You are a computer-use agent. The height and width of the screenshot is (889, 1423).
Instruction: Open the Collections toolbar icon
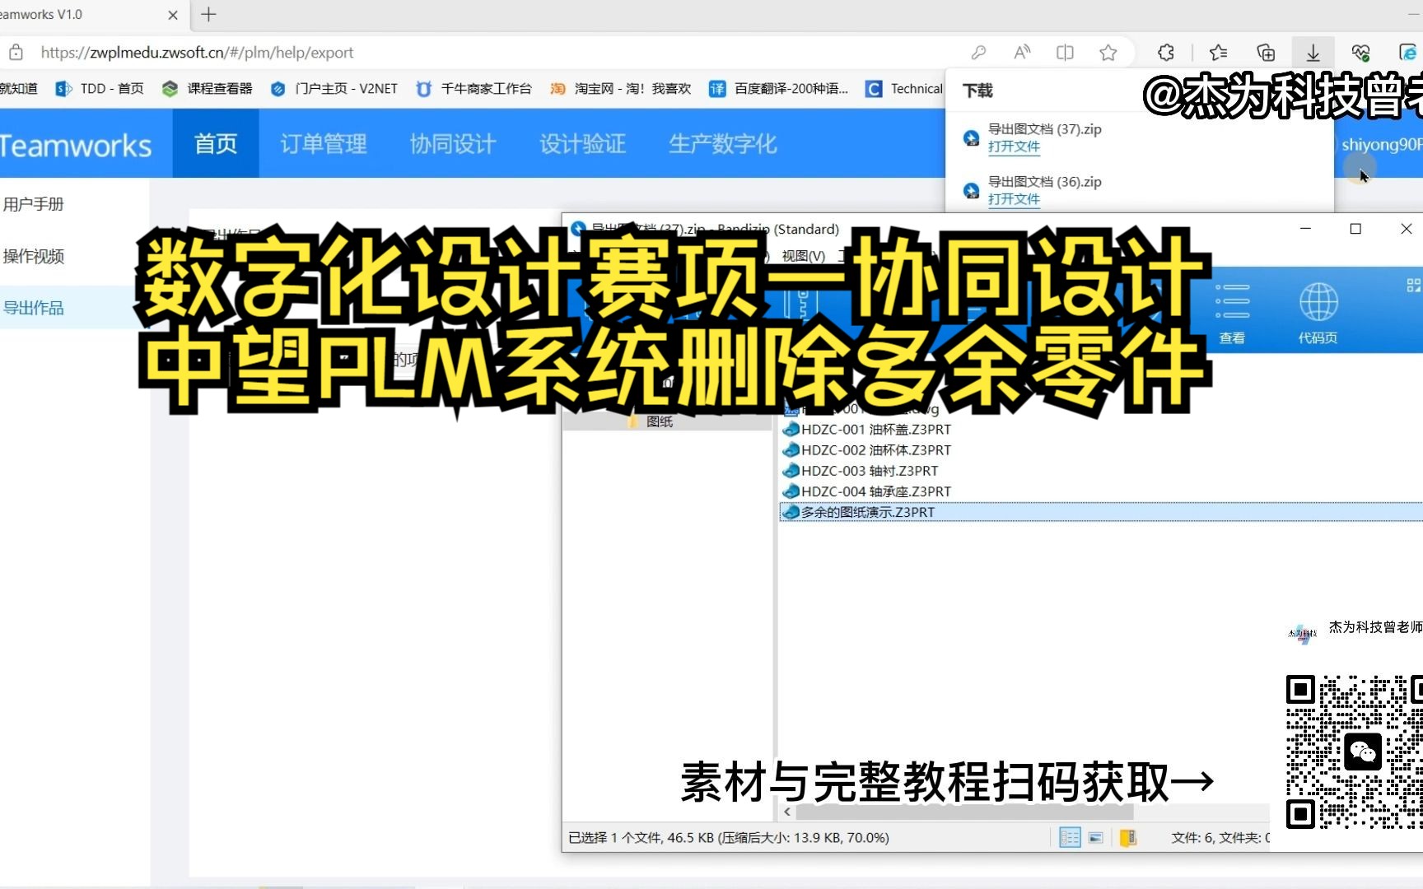pyautogui.click(x=1266, y=53)
